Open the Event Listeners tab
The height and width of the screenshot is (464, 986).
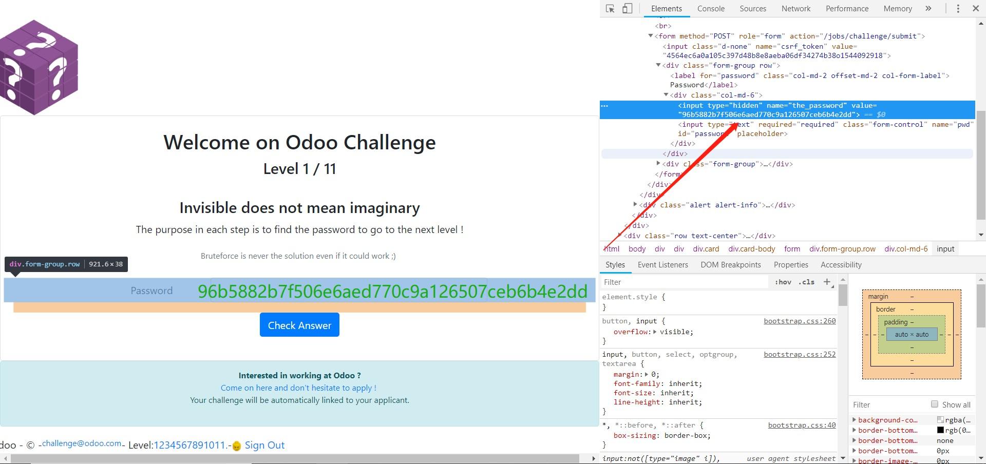(662, 264)
